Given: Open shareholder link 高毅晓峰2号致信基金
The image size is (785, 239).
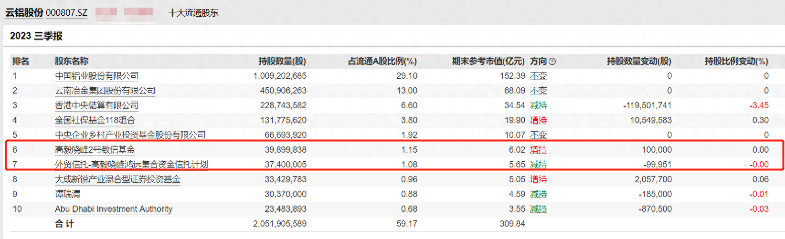Looking at the screenshot, I should click(x=95, y=150).
